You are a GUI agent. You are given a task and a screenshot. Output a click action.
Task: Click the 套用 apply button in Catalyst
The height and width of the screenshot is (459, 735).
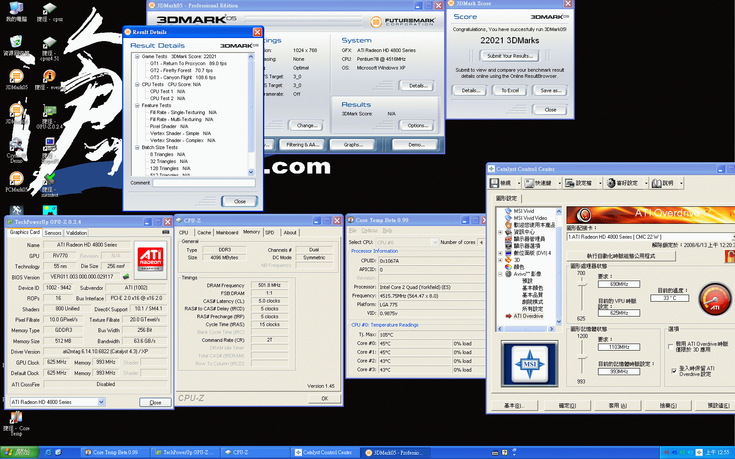(x=617, y=406)
